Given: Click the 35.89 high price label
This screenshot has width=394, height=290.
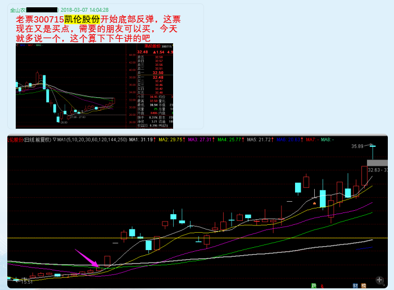Looking at the screenshot, I should pyautogui.click(x=357, y=146).
